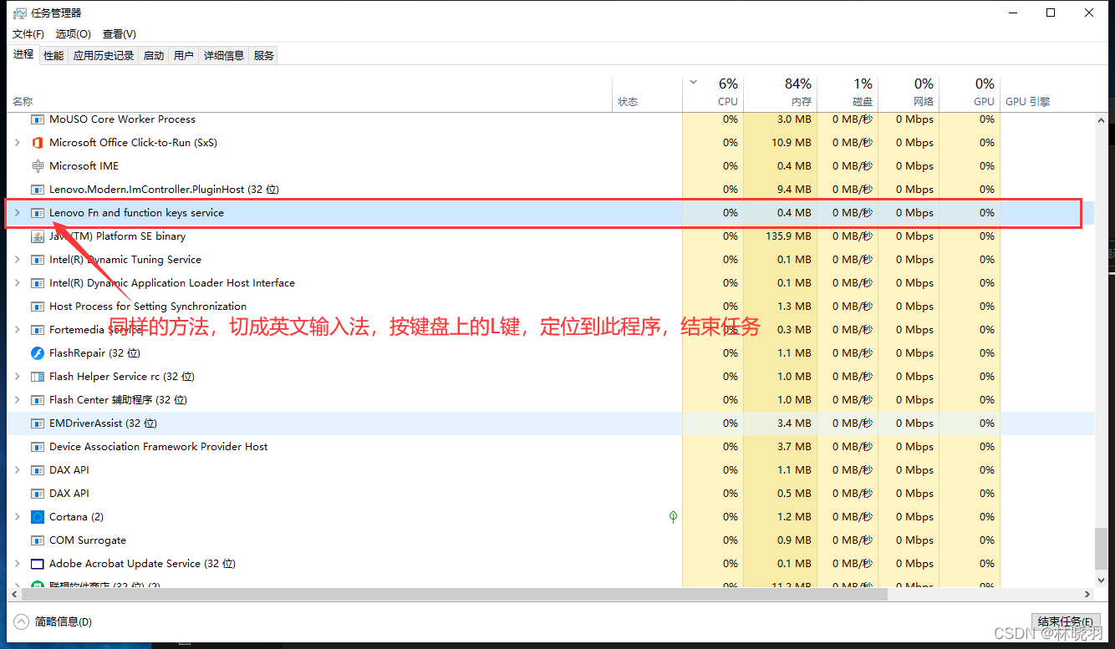Click the Flash Helper Service rc icon
Viewport: 1115px width, 649px height.
coord(37,377)
